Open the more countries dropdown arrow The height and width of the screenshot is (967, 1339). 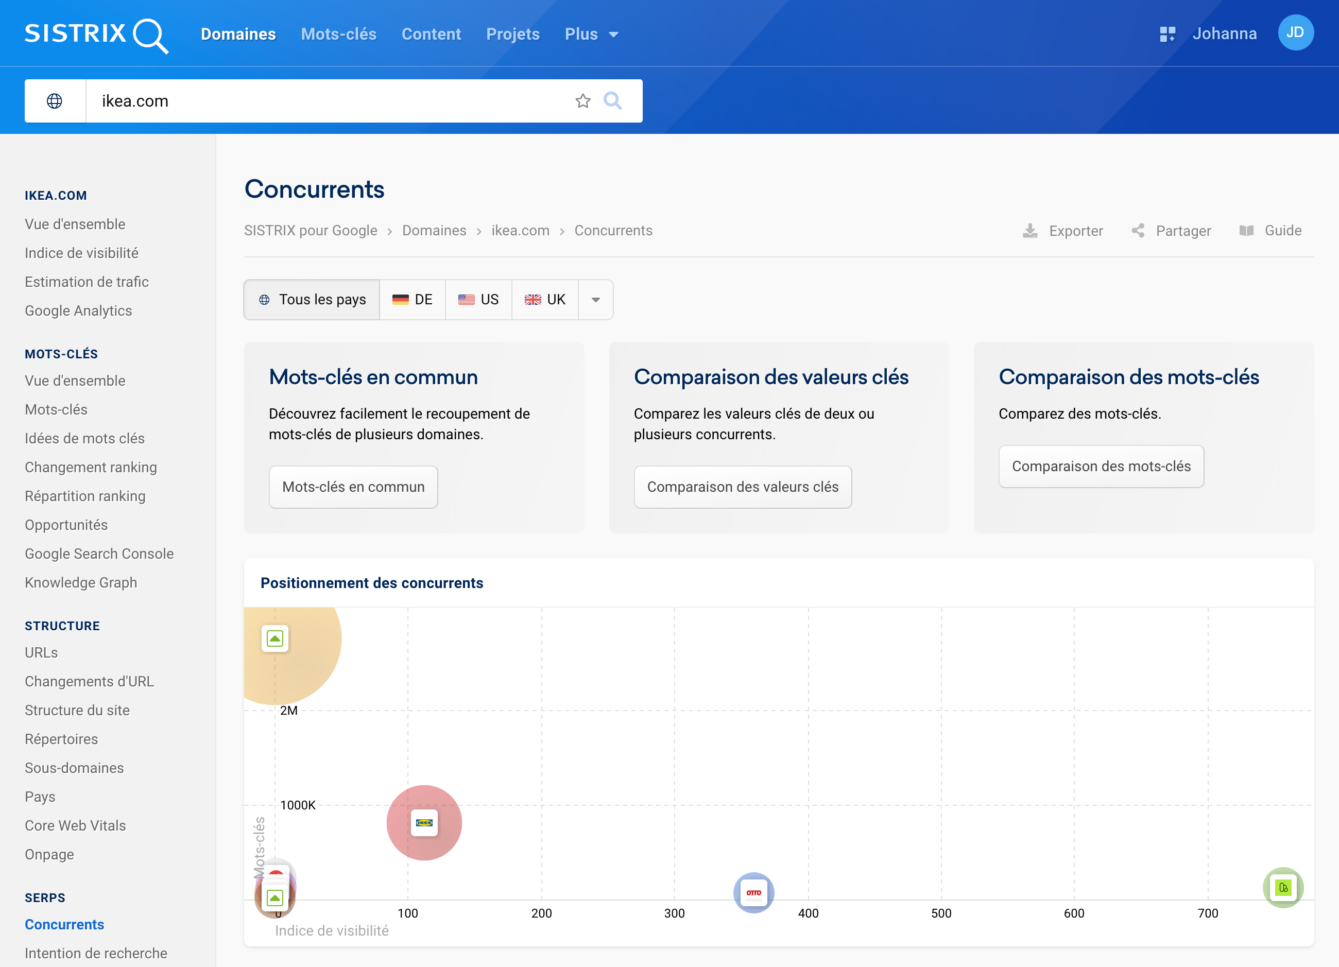tap(596, 300)
